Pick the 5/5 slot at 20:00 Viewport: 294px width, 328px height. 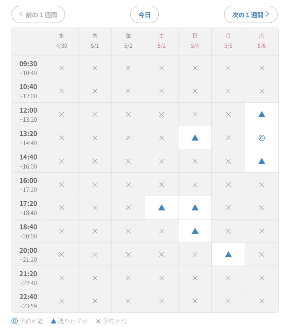point(228,254)
